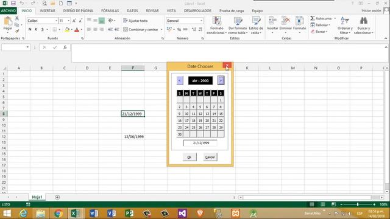The width and height of the screenshot is (390, 219).
Task: Apply the yellow fill color
Action: (x=67, y=30)
